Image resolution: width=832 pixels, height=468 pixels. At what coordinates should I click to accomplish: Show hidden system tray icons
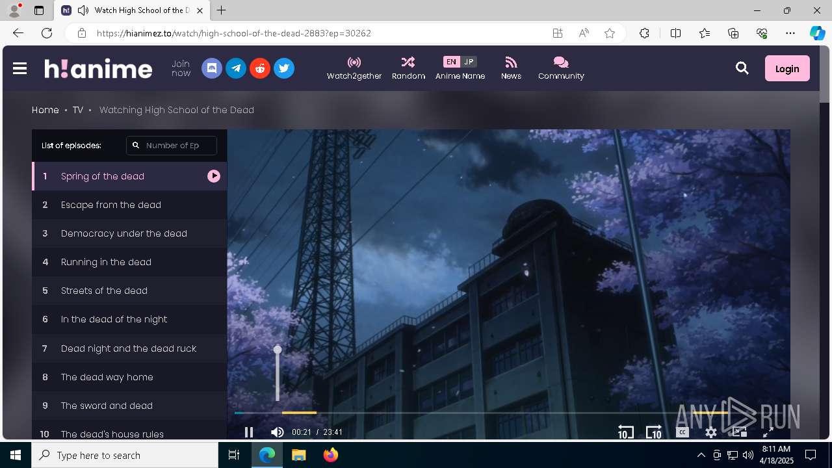(x=701, y=455)
